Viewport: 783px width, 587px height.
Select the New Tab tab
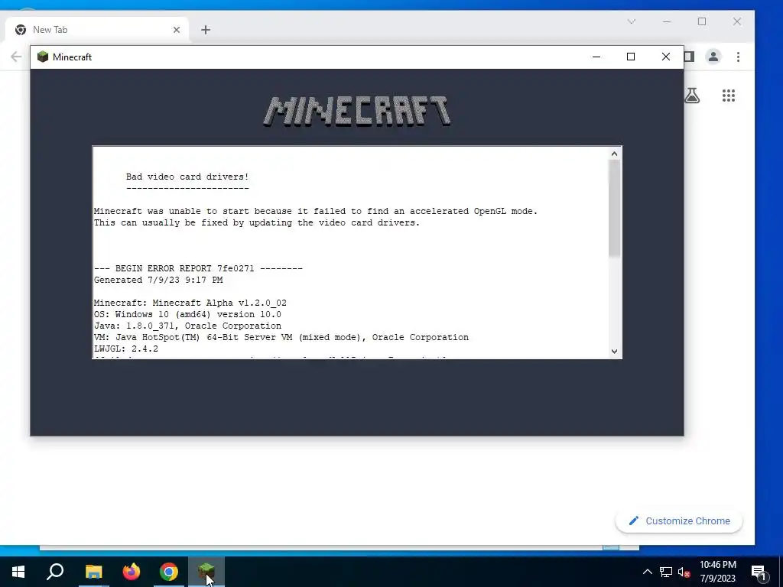[x=97, y=30]
